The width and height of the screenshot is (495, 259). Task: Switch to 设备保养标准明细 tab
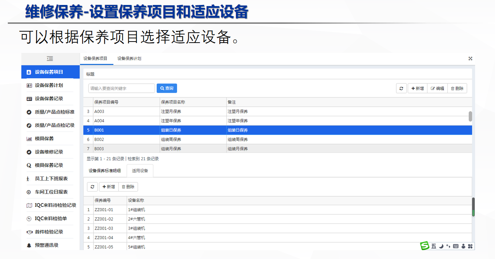(x=105, y=171)
